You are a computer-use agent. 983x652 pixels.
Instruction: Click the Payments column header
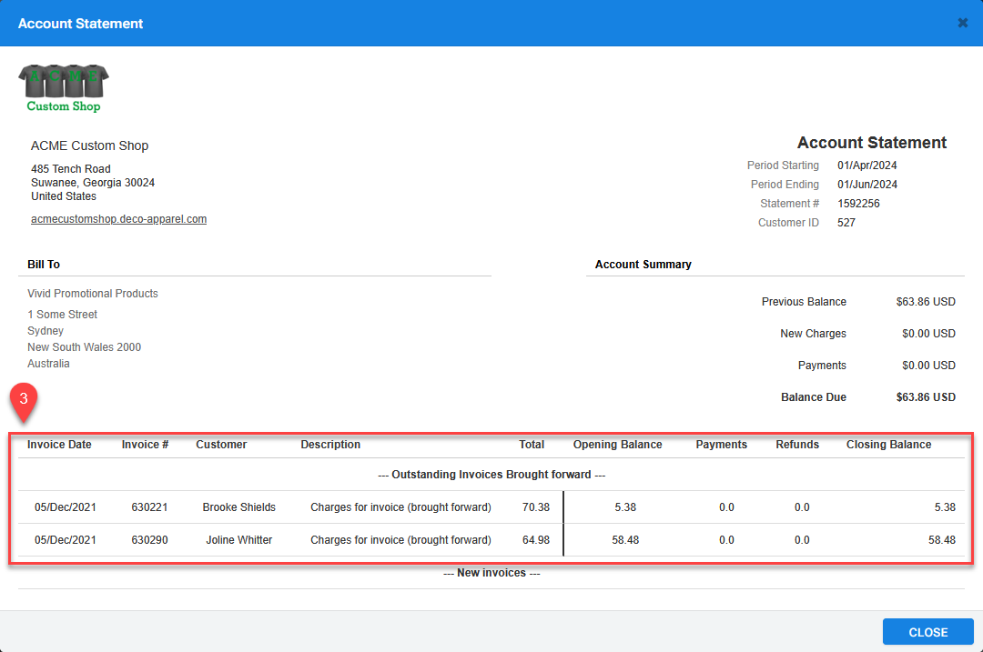[721, 445]
